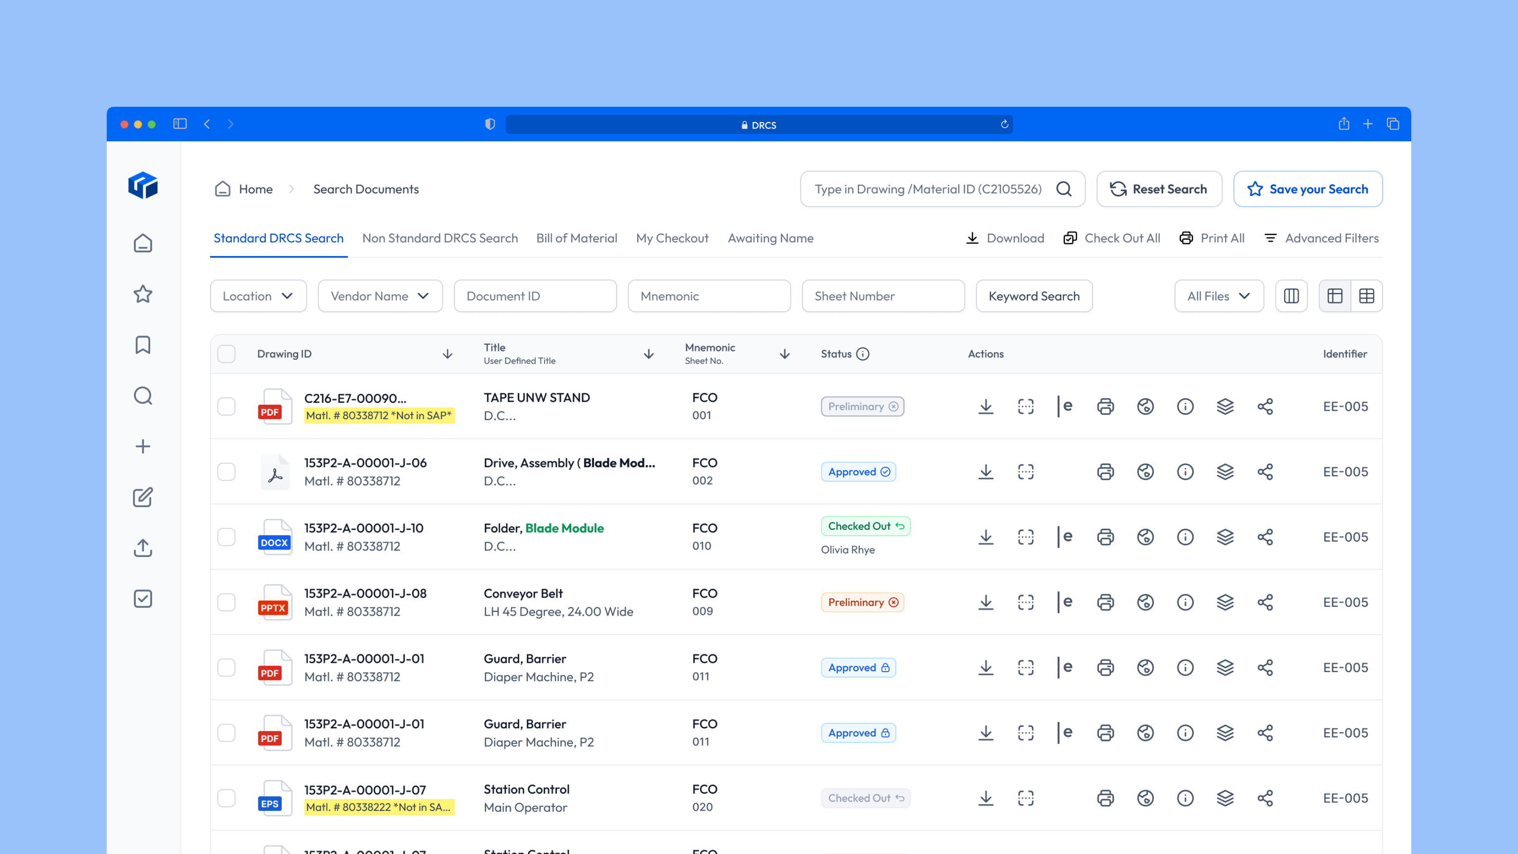The width and height of the screenshot is (1518, 854).
Task: Click the upload icon in left sidebar
Action: tap(143, 548)
